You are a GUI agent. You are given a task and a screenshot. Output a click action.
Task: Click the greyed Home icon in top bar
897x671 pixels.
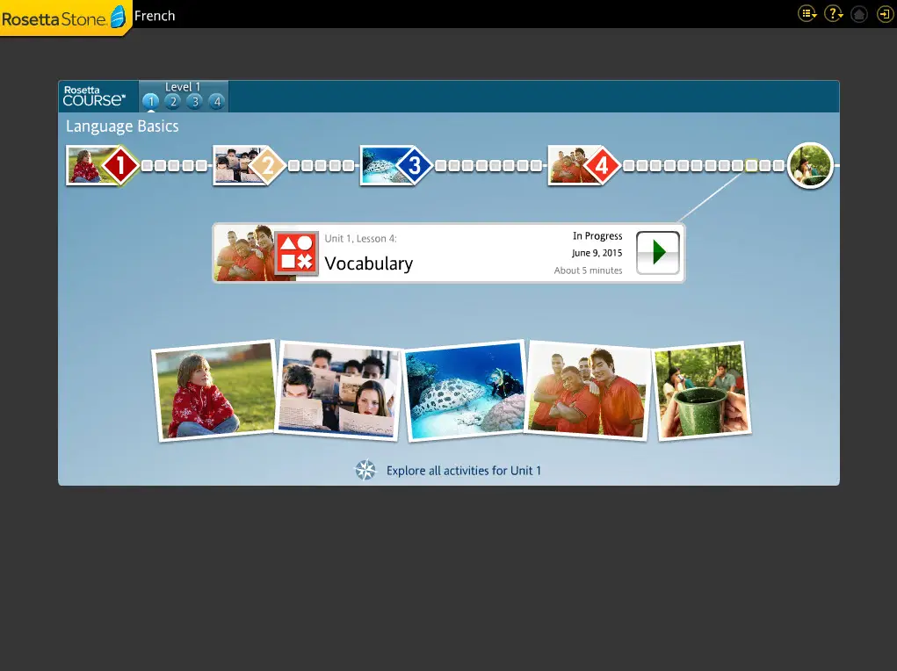click(859, 14)
